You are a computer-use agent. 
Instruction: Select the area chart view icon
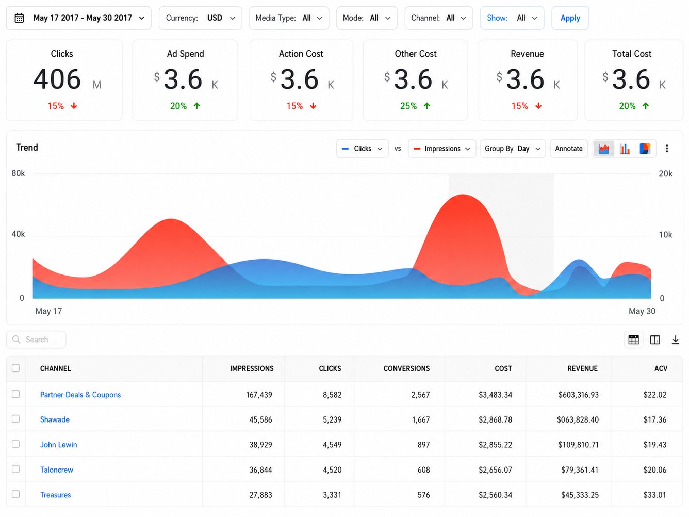tap(604, 149)
